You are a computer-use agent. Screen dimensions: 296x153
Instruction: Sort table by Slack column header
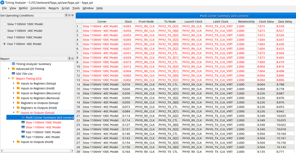coord(128,22)
